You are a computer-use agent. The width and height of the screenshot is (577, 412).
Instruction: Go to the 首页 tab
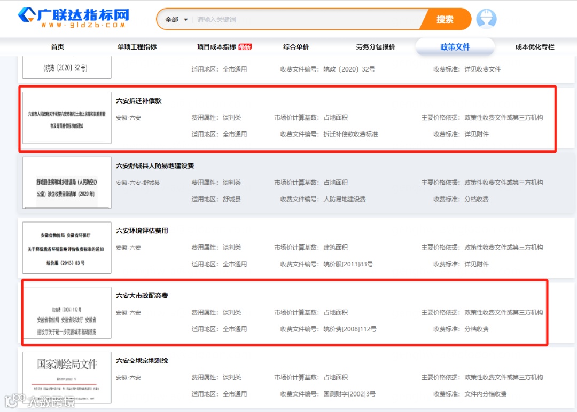tap(57, 46)
